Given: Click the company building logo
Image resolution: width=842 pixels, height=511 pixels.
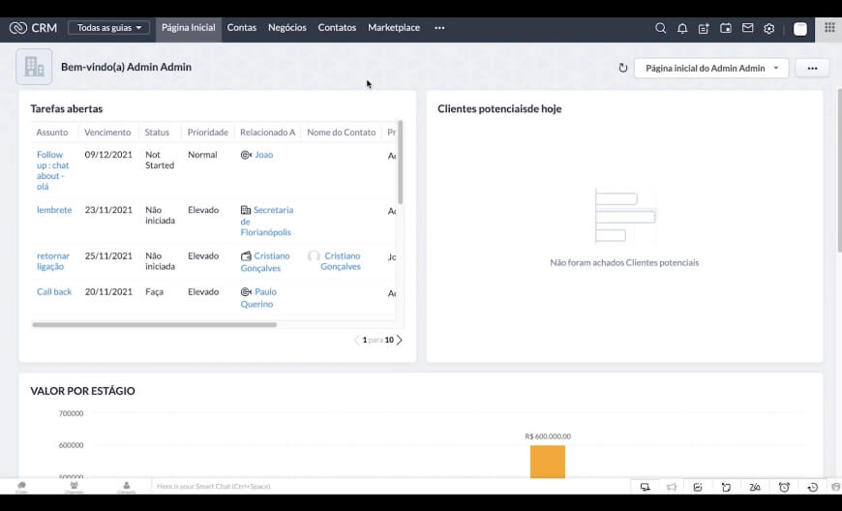Looking at the screenshot, I should pyautogui.click(x=34, y=67).
